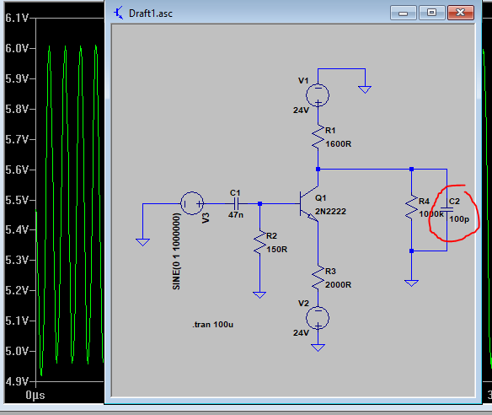
Task: Click the C1 47n capacitor symbol
Action: [236, 204]
